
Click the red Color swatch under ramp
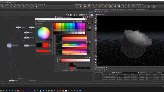click(x=71, y=68)
